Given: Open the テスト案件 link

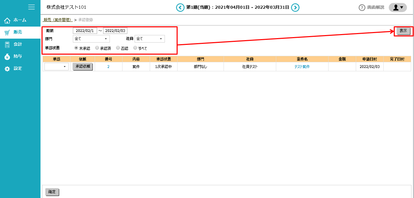Looking at the screenshot, I should (x=302, y=67).
